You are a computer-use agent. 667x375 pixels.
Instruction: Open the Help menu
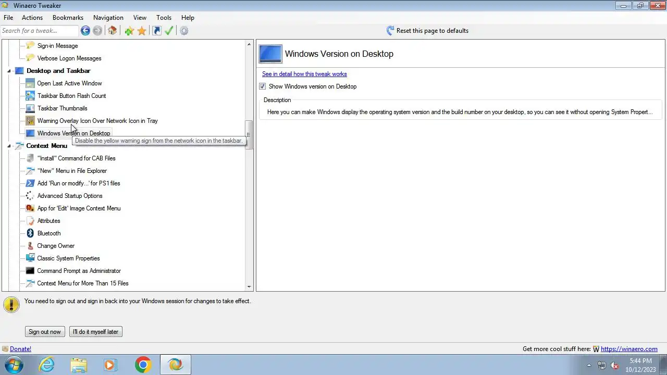point(188,18)
